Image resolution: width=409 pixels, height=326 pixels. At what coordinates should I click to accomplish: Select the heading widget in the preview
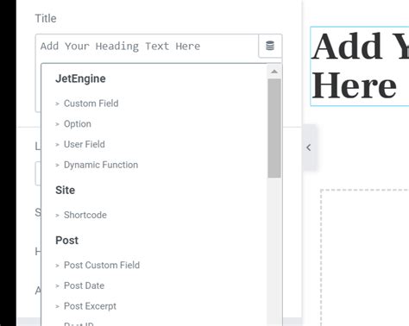pyautogui.click(x=360, y=66)
